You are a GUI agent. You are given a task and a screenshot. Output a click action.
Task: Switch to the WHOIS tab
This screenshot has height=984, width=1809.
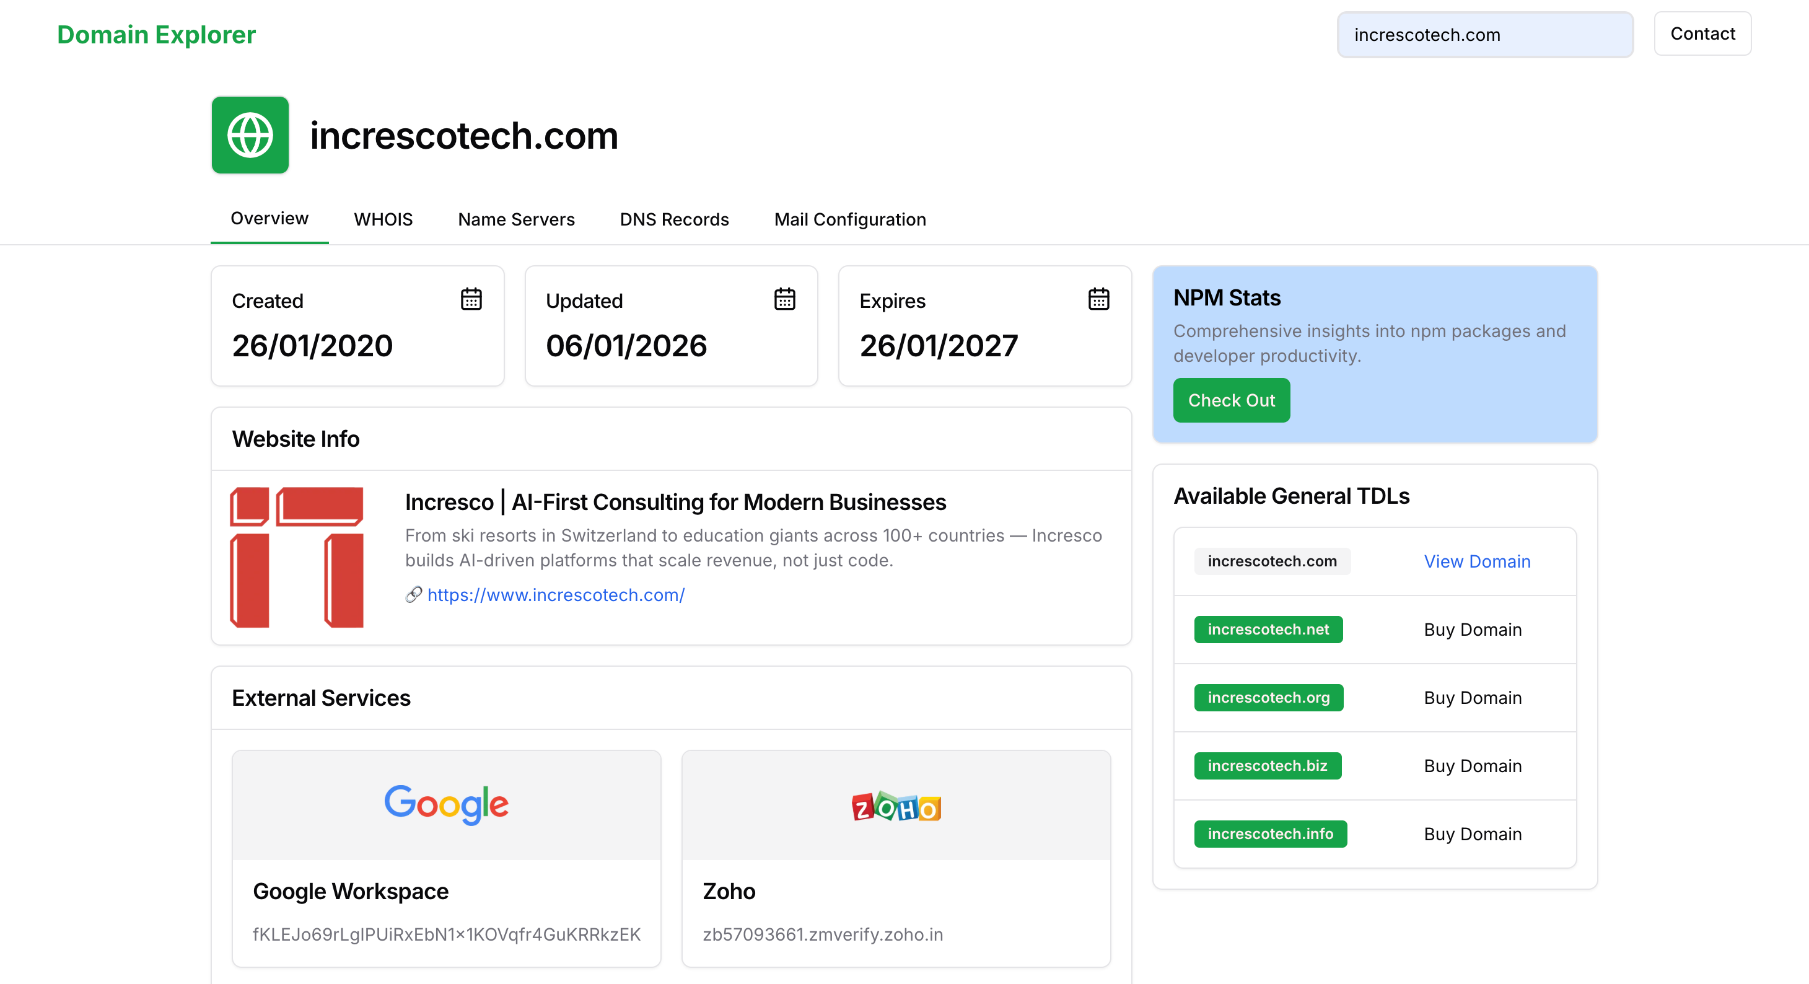click(383, 219)
